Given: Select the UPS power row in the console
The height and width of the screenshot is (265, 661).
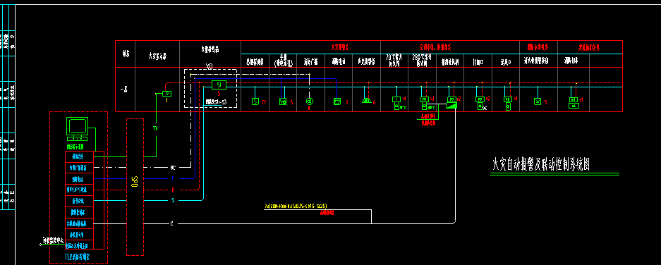Looking at the screenshot, I should [79, 190].
